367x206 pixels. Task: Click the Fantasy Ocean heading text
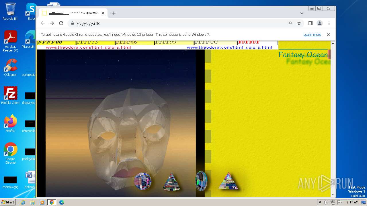pyautogui.click(x=303, y=55)
